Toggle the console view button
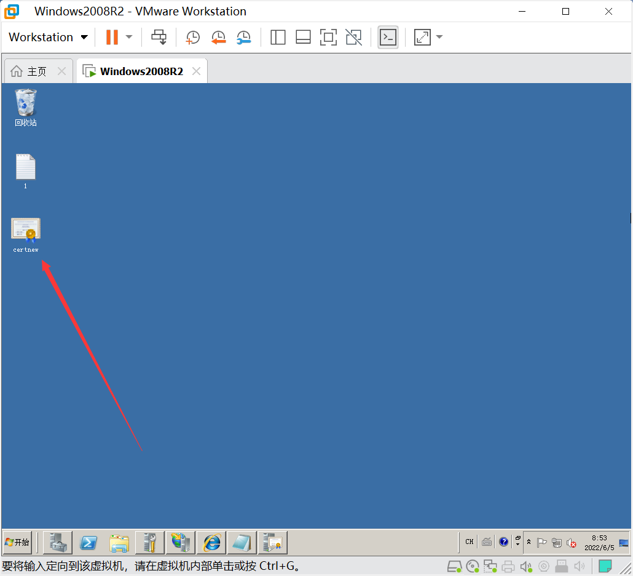This screenshot has height=576, width=633. (388, 37)
